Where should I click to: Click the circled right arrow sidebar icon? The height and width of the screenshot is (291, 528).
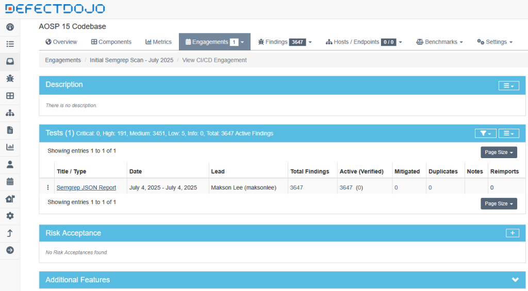[10, 250]
